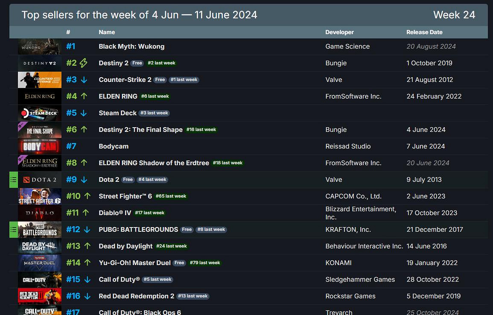This screenshot has width=493, height=315.
Task: Click FromSoftware Inc. in ELDEN RING row
Action: (353, 96)
